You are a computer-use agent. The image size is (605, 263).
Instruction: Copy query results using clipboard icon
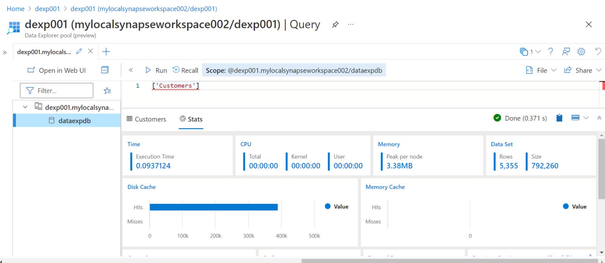coord(559,118)
